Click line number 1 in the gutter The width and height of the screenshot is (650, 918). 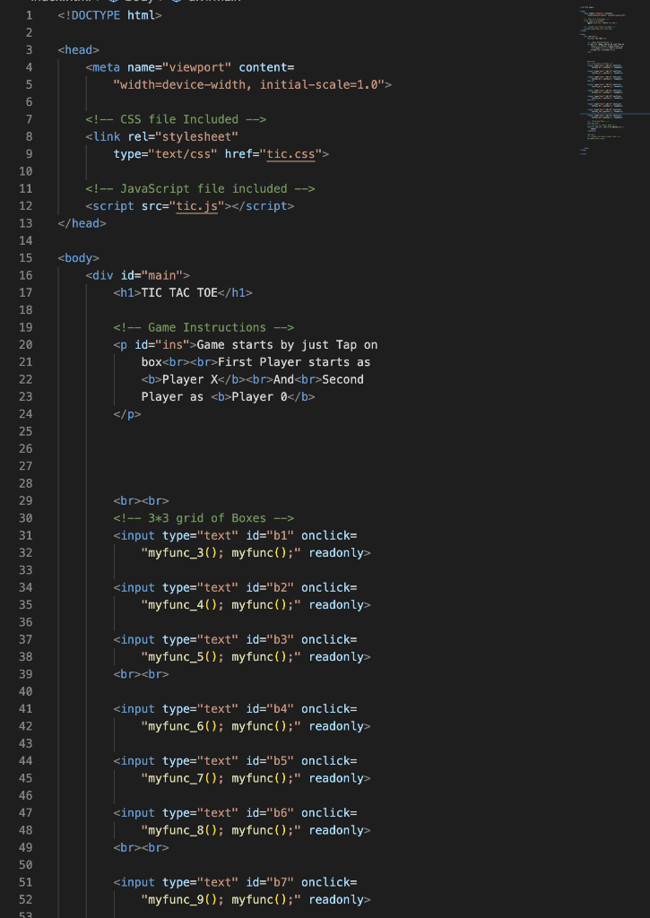pyautogui.click(x=30, y=15)
